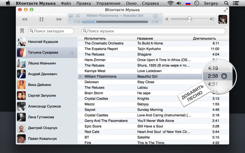245x153 pixels.
Task: Open the Справка menu
Action: coord(150,3)
